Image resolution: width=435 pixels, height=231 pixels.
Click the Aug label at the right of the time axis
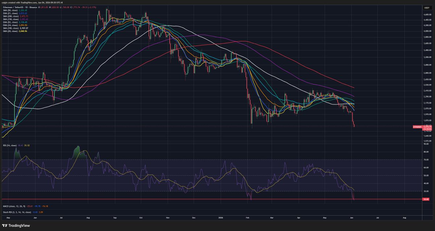[404, 218]
